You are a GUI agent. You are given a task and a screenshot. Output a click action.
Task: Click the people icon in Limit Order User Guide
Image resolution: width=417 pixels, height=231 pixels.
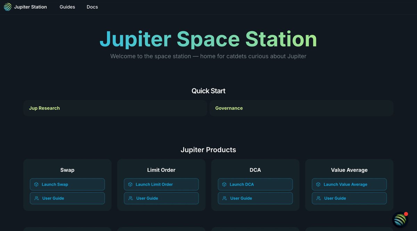point(131,198)
